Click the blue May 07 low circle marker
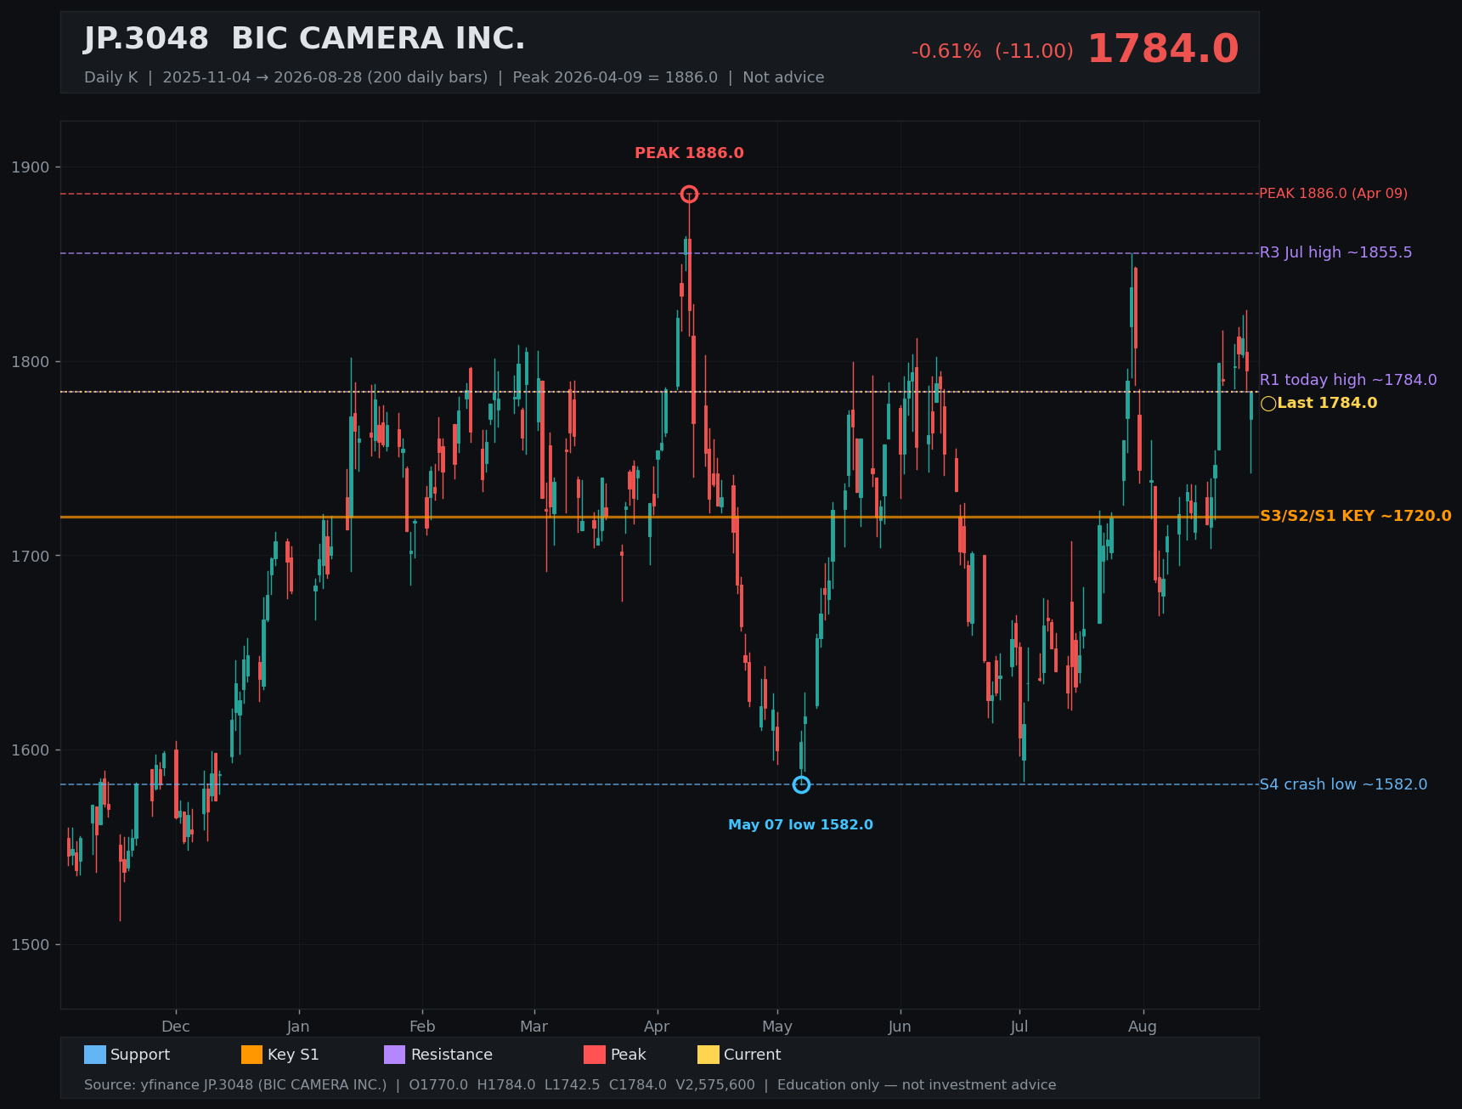The width and height of the screenshot is (1462, 1109). 801,784
